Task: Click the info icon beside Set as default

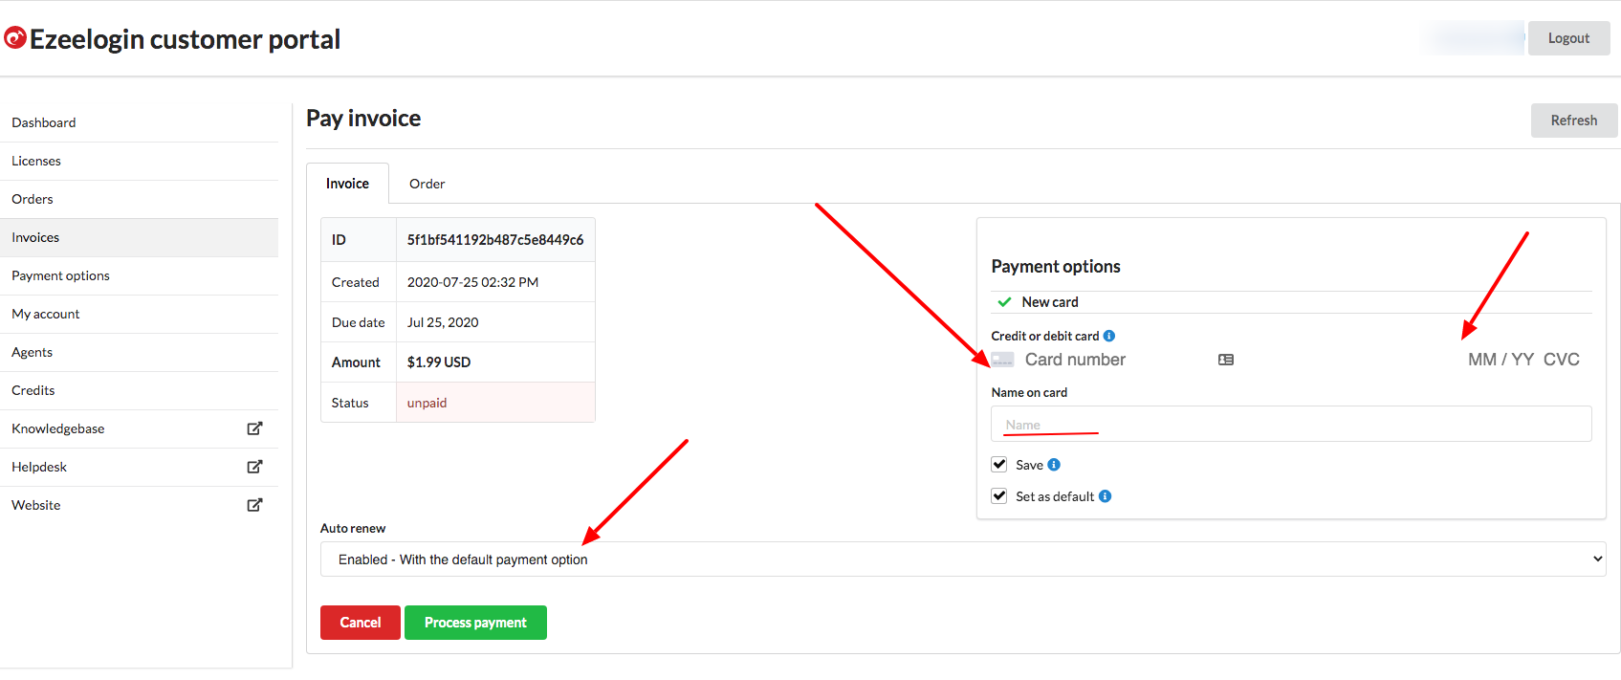Action: coord(1106,496)
